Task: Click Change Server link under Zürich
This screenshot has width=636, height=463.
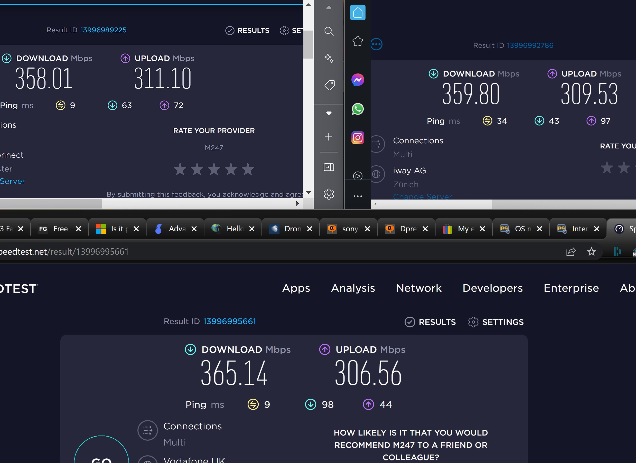Action: (422, 196)
